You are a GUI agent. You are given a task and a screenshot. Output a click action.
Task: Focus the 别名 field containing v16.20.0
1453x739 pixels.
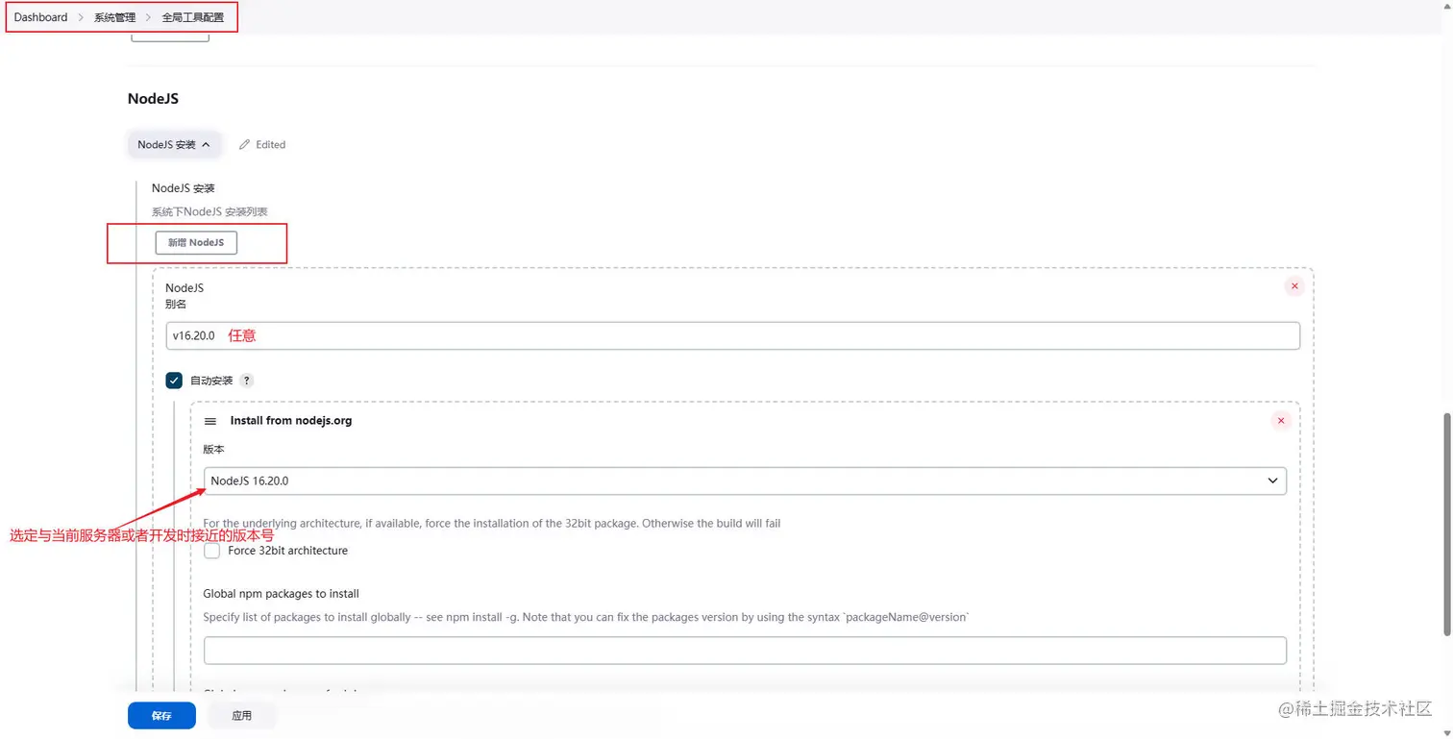[x=732, y=335]
